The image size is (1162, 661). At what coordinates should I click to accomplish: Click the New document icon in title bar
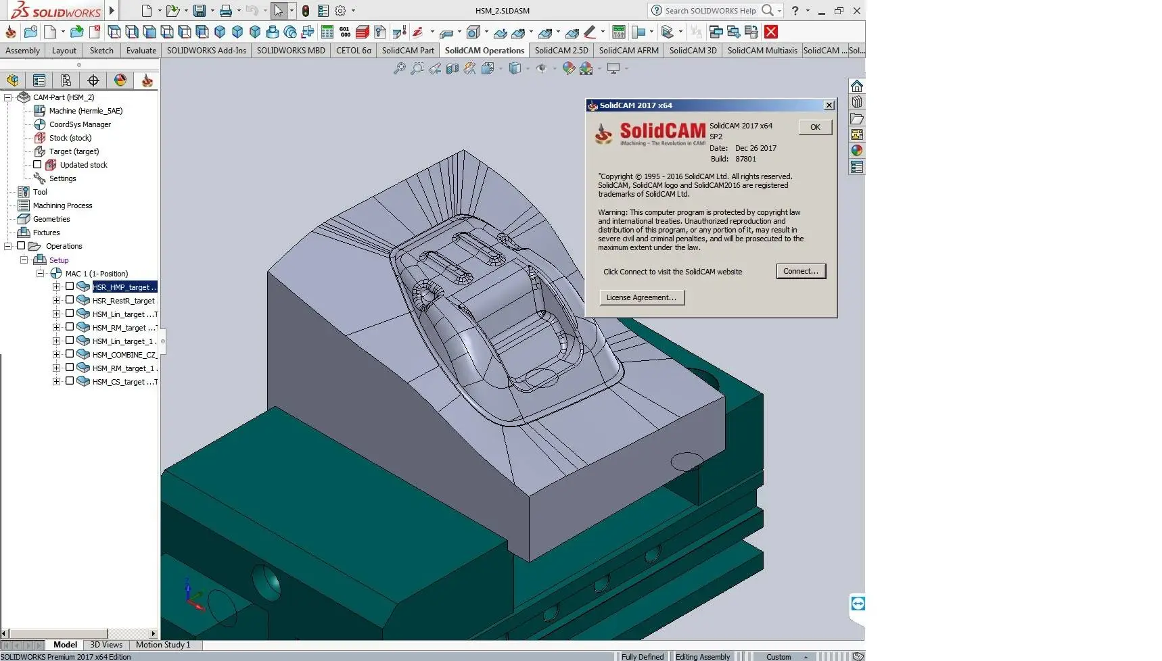click(x=147, y=11)
